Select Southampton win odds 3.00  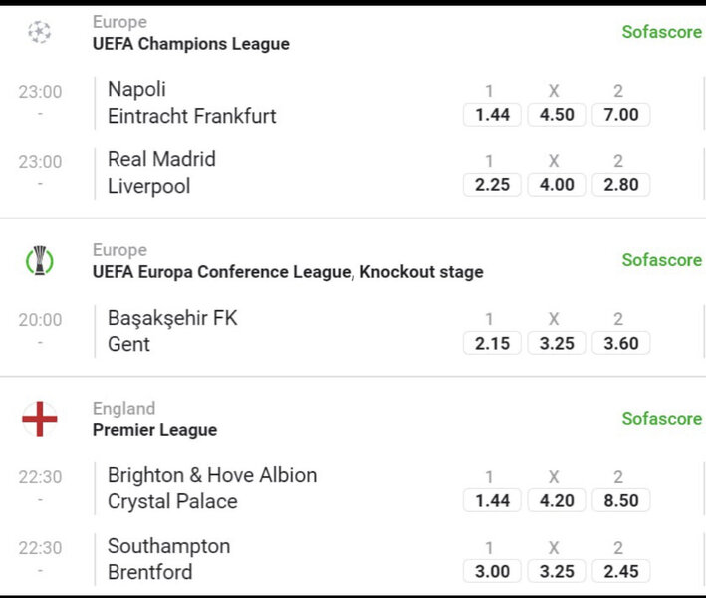[x=492, y=571]
